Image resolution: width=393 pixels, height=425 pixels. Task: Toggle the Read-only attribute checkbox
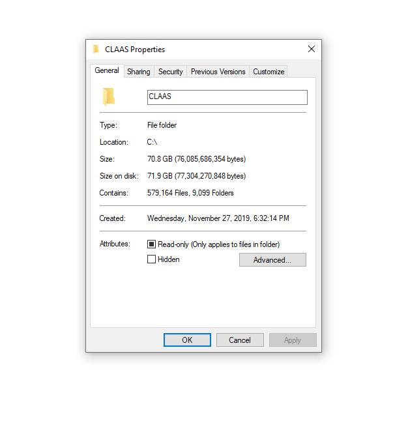pyautogui.click(x=151, y=244)
